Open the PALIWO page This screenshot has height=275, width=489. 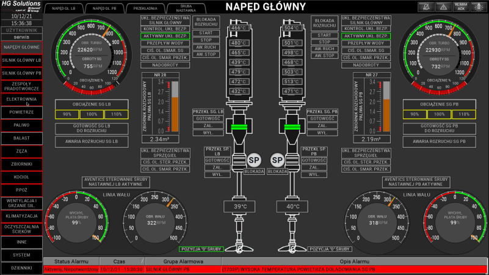pos(21,125)
